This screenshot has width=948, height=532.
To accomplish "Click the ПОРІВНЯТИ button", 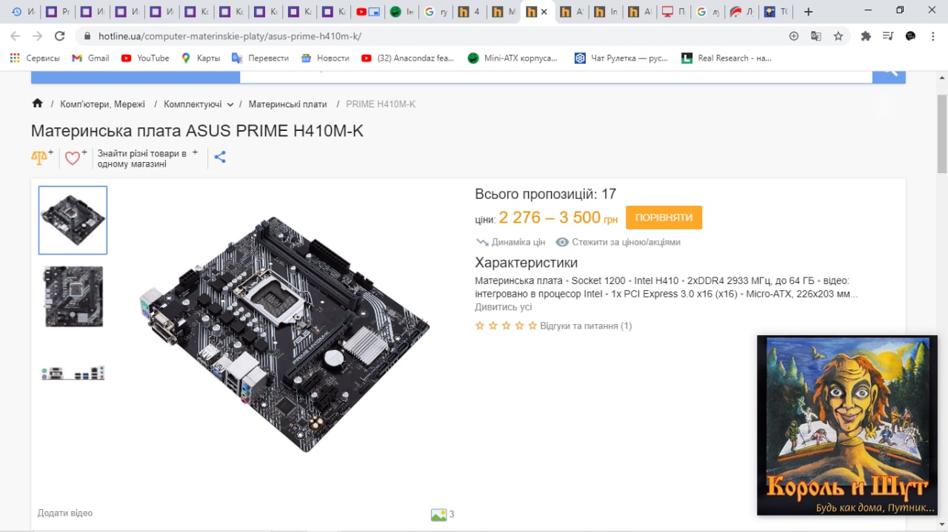I will tap(664, 218).
